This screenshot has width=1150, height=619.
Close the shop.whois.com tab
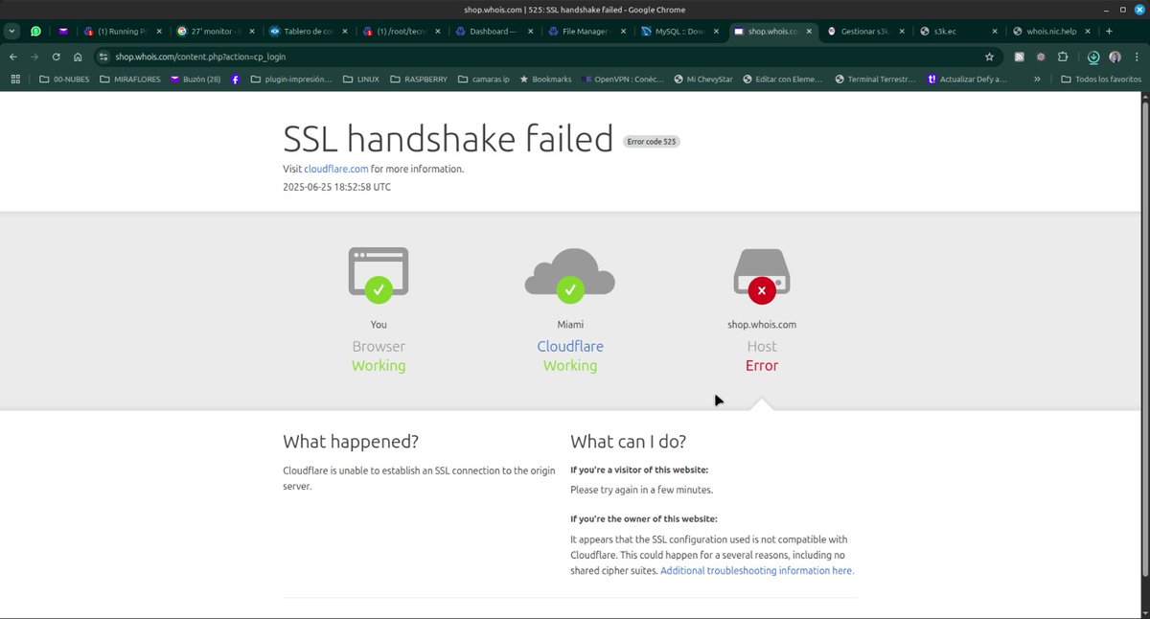click(x=810, y=31)
